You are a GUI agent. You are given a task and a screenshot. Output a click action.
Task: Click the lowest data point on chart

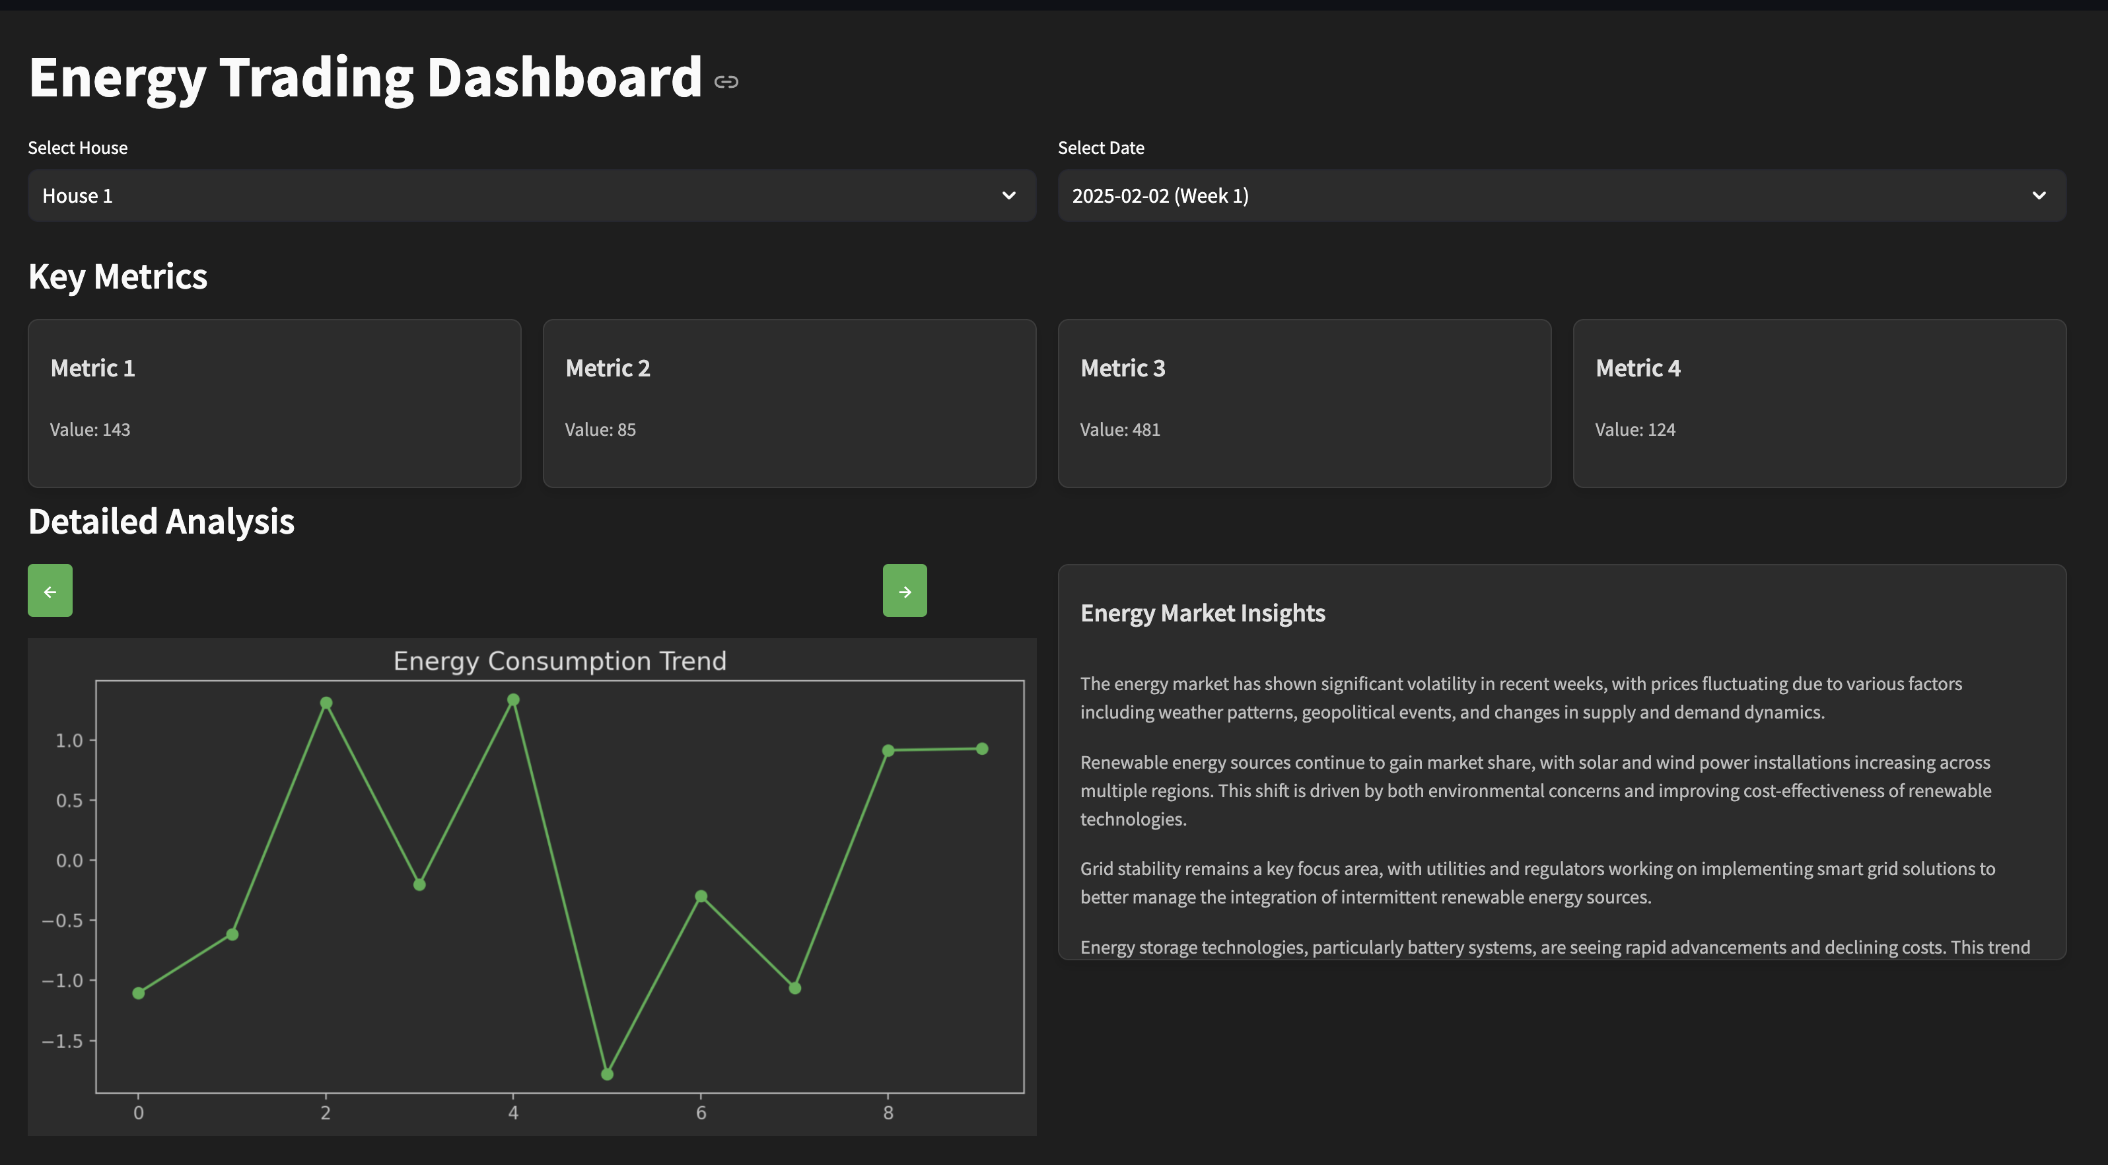coord(607,1073)
